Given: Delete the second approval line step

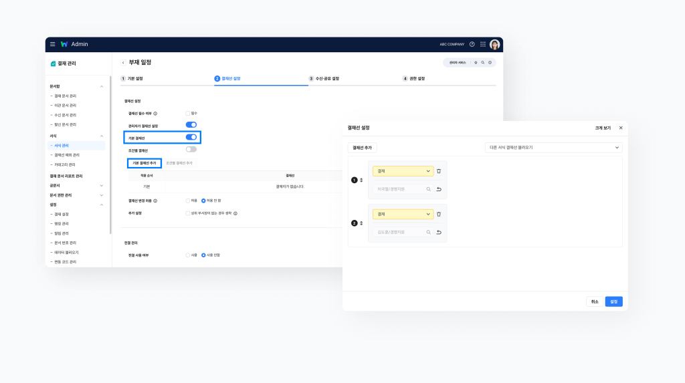Looking at the screenshot, I should pos(439,214).
